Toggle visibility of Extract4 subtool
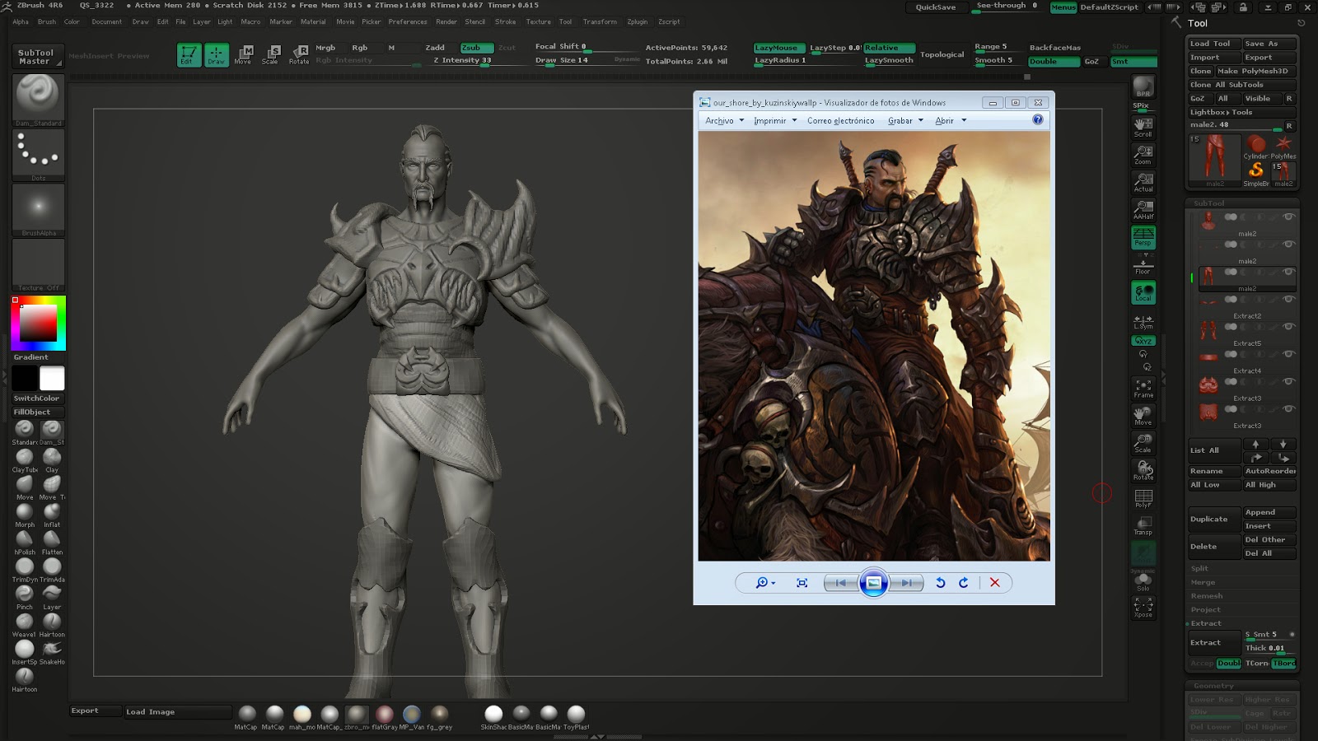This screenshot has height=741, width=1318. 1289,354
